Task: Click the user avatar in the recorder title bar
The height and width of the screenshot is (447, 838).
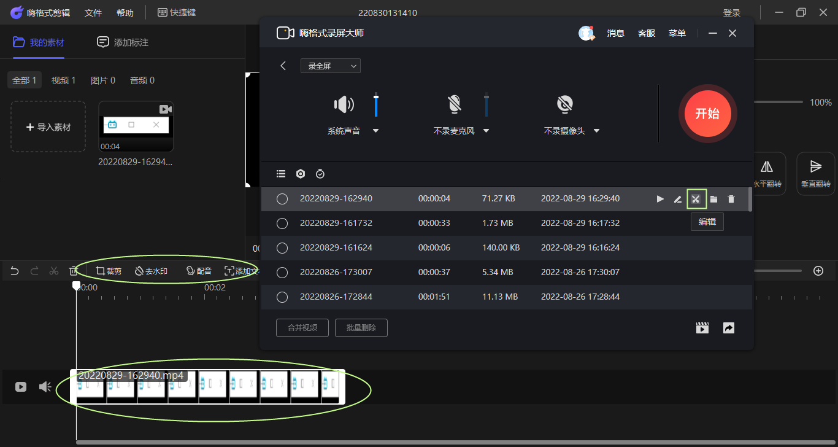Action: click(x=586, y=33)
